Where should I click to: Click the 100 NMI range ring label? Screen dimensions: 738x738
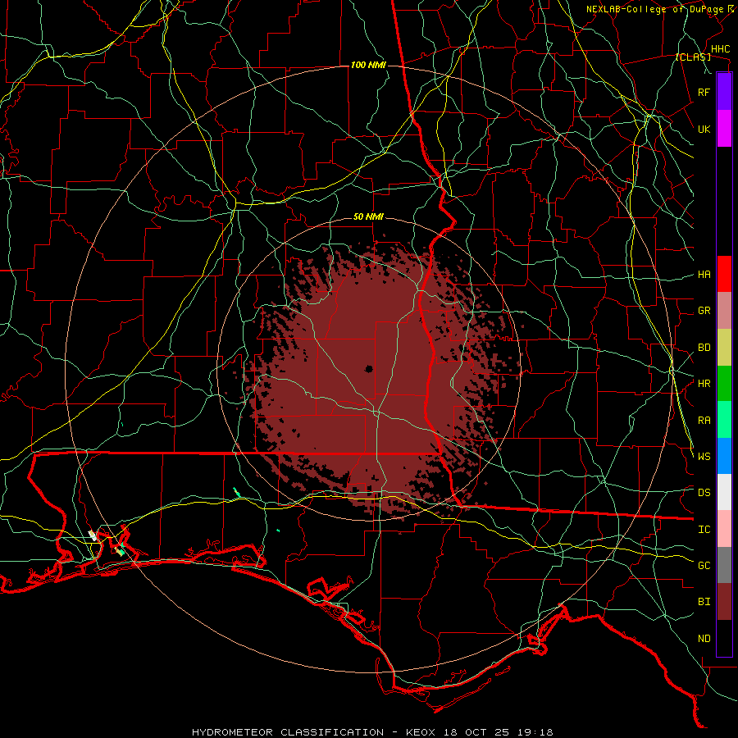368,65
